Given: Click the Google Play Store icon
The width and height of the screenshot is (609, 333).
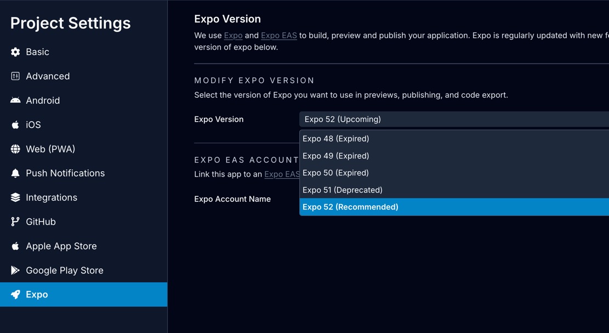Looking at the screenshot, I should click(15, 270).
